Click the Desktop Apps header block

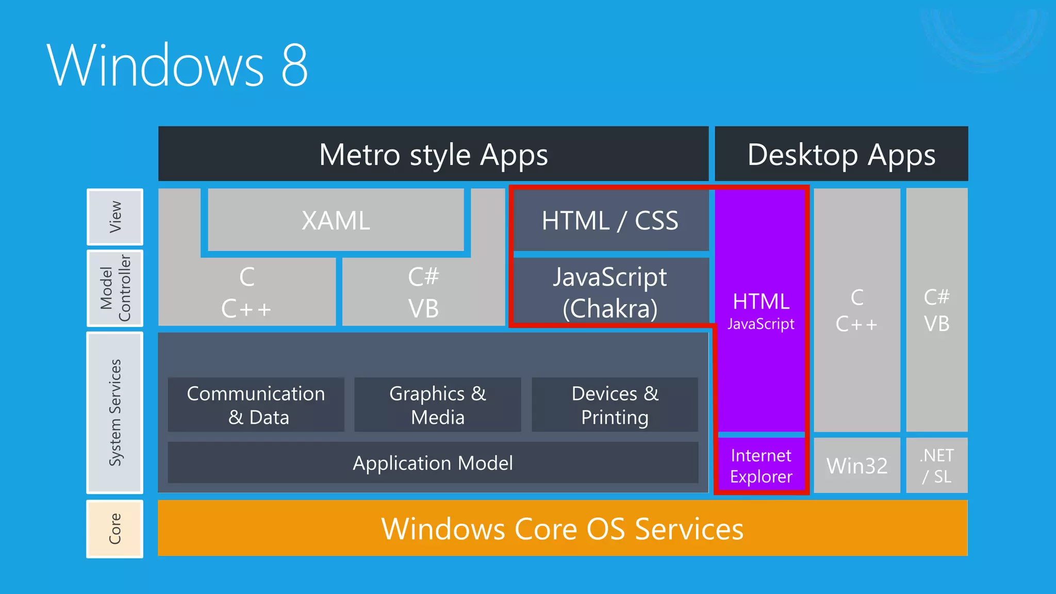(841, 154)
